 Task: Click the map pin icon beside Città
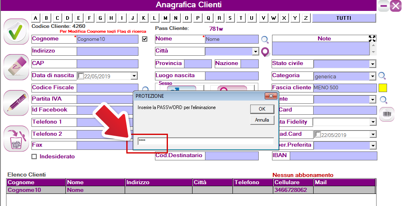coord(265,52)
